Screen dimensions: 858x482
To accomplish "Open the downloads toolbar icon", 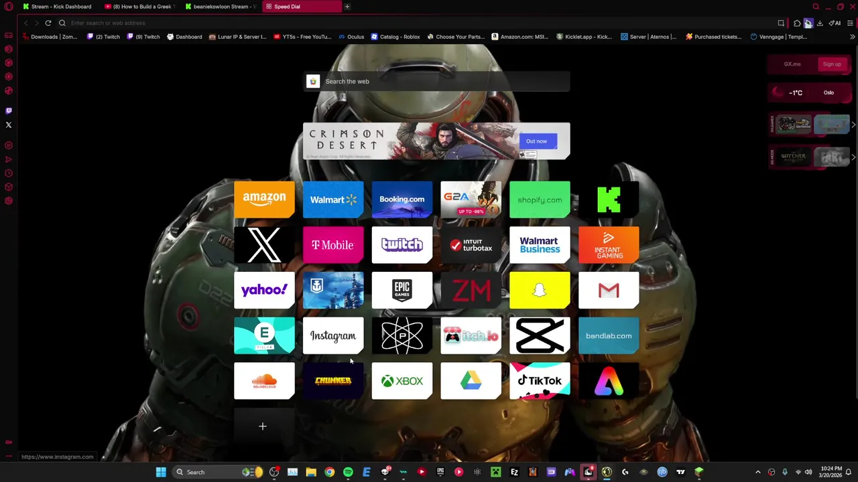I will click(820, 23).
